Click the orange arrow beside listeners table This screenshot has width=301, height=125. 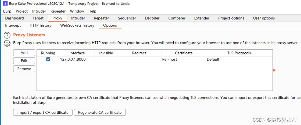274,70
